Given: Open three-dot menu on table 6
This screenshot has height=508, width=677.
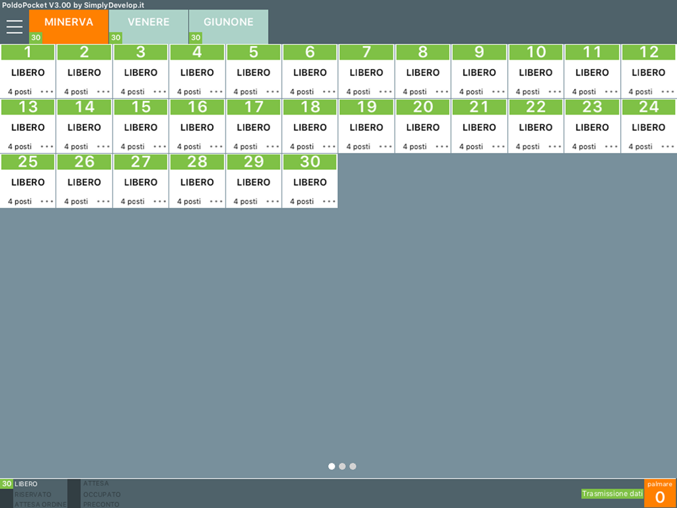Looking at the screenshot, I should click(330, 91).
